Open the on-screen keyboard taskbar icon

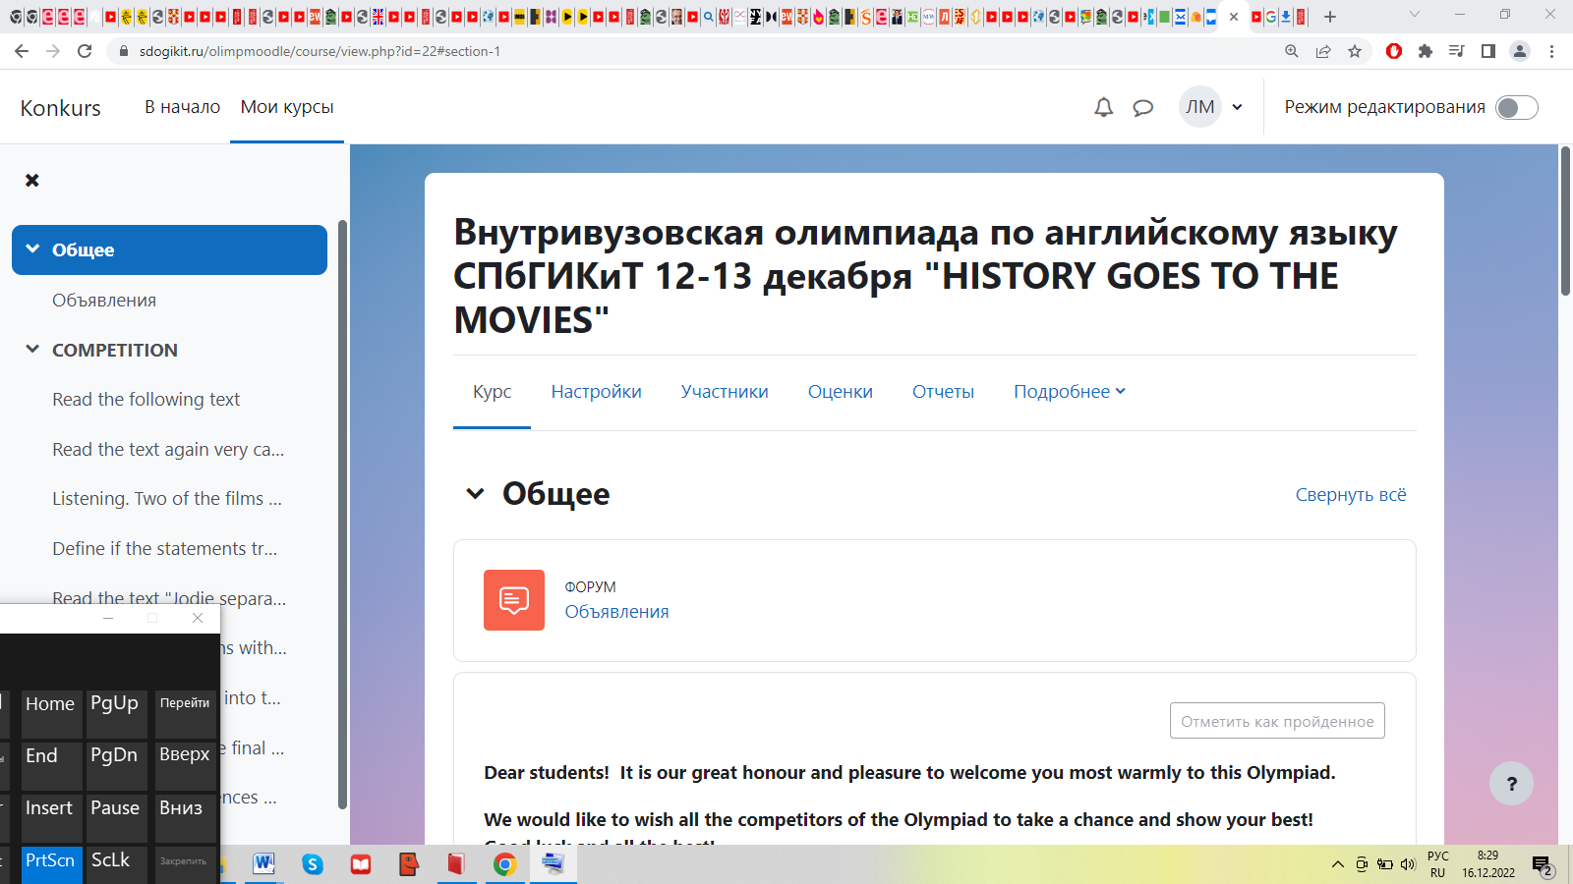point(553,864)
